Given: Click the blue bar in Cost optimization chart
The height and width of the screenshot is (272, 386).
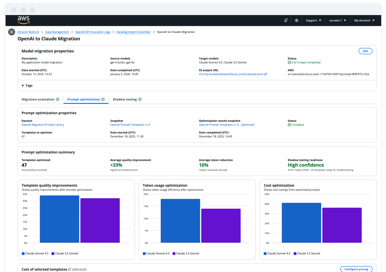Looking at the screenshot, I should (301, 223).
